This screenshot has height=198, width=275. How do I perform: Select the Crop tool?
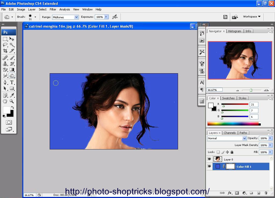point(5,51)
